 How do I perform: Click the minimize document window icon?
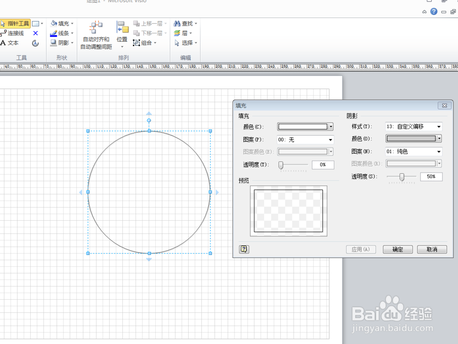(444, 12)
